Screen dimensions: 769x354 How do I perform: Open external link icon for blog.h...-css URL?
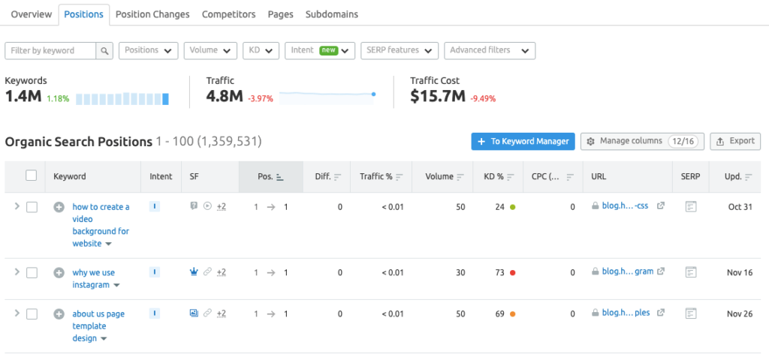(661, 206)
